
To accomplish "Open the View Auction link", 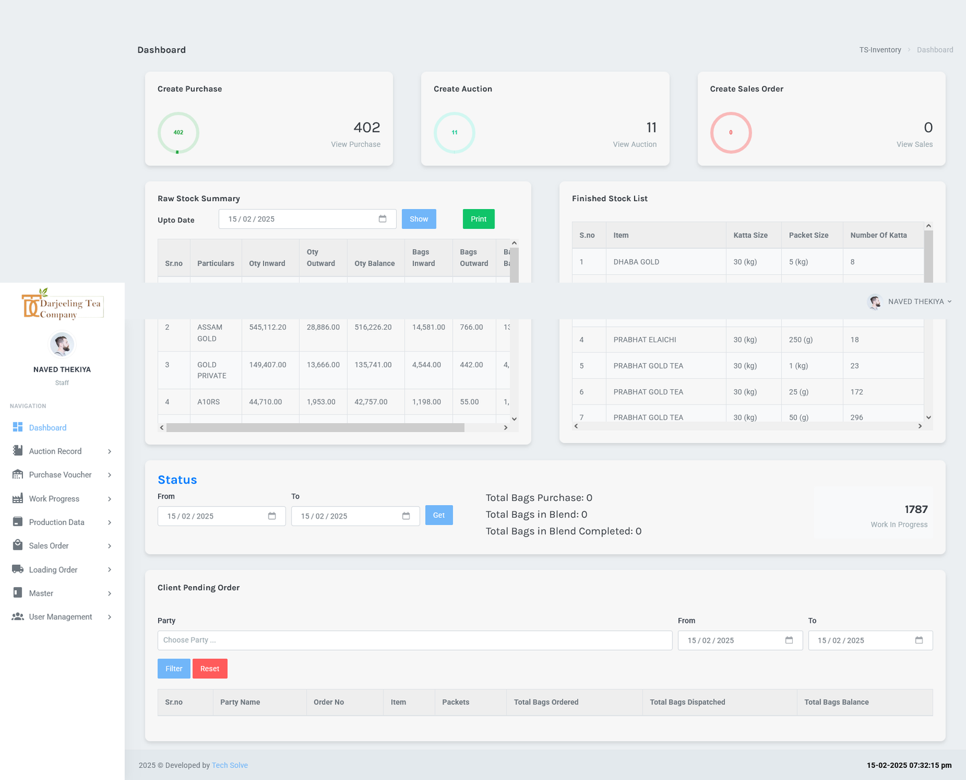I will point(634,144).
